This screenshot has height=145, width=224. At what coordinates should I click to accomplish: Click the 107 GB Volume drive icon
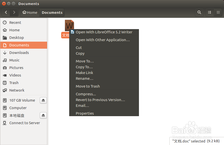pyautogui.click(x=5, y=100)
